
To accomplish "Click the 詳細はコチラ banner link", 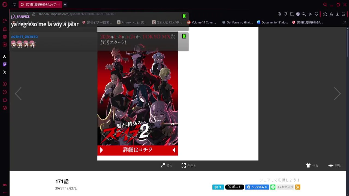I will tap(137, 150).
